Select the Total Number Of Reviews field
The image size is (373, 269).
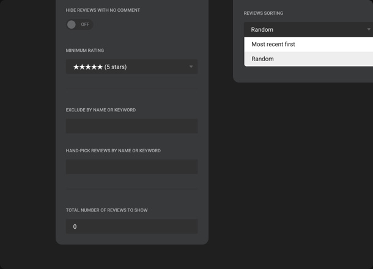tap(131, 226)
